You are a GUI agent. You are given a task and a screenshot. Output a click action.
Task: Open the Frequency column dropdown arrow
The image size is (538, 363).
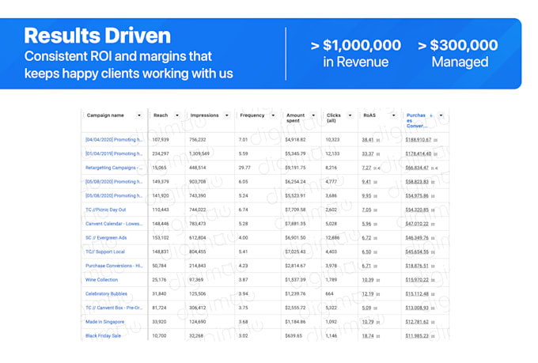(x=273, y=115)
